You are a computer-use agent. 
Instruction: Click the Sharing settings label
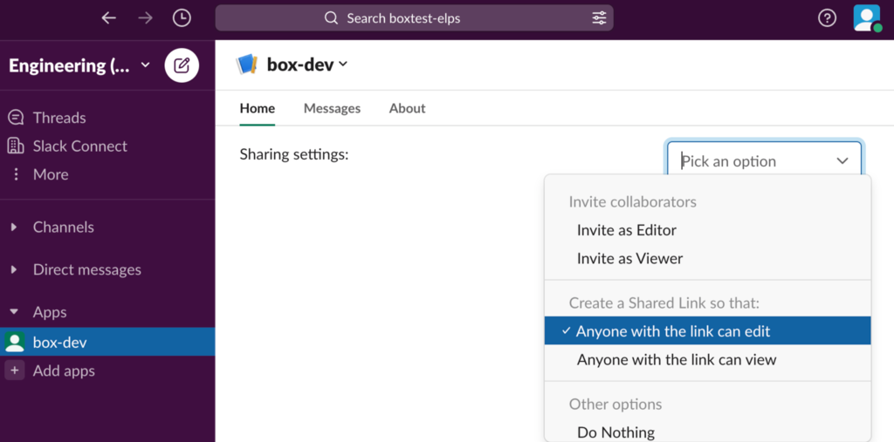[x=293, y=154]
